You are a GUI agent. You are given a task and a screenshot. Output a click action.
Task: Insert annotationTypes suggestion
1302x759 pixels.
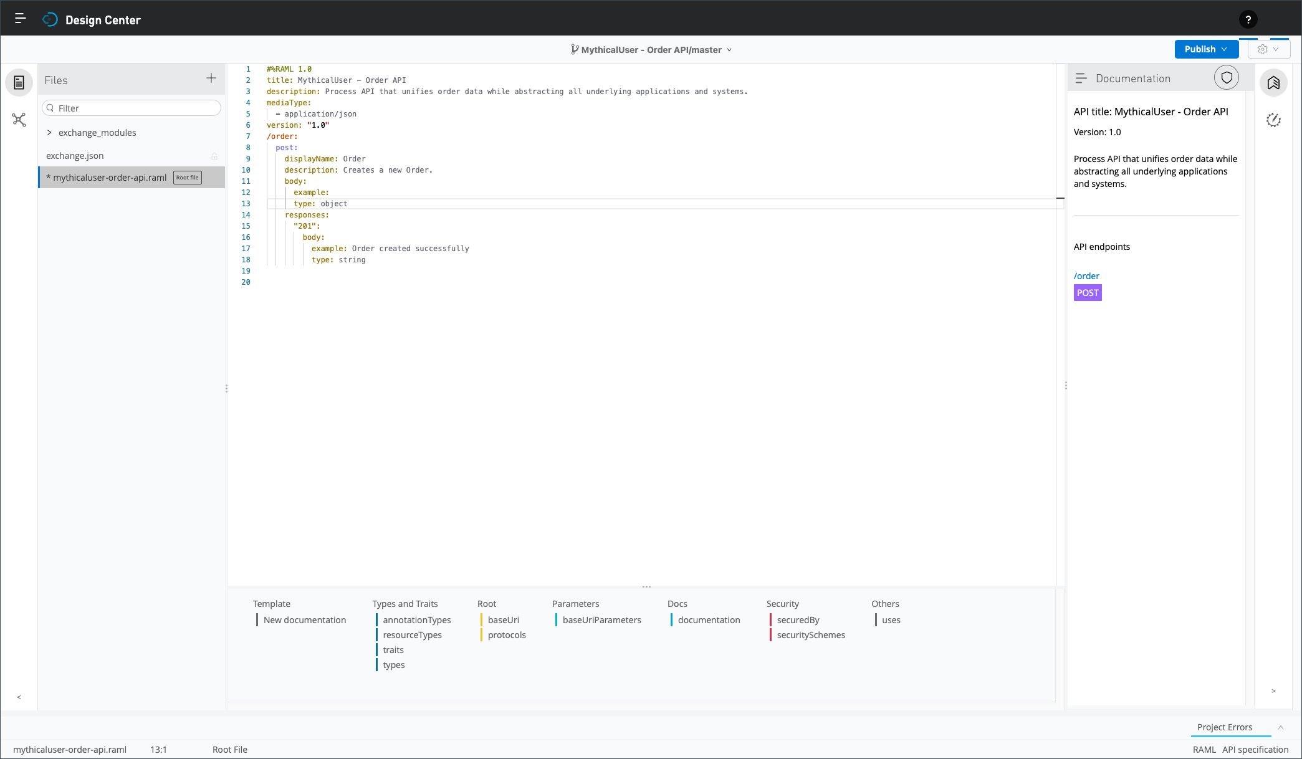click(x=417, y=620)
